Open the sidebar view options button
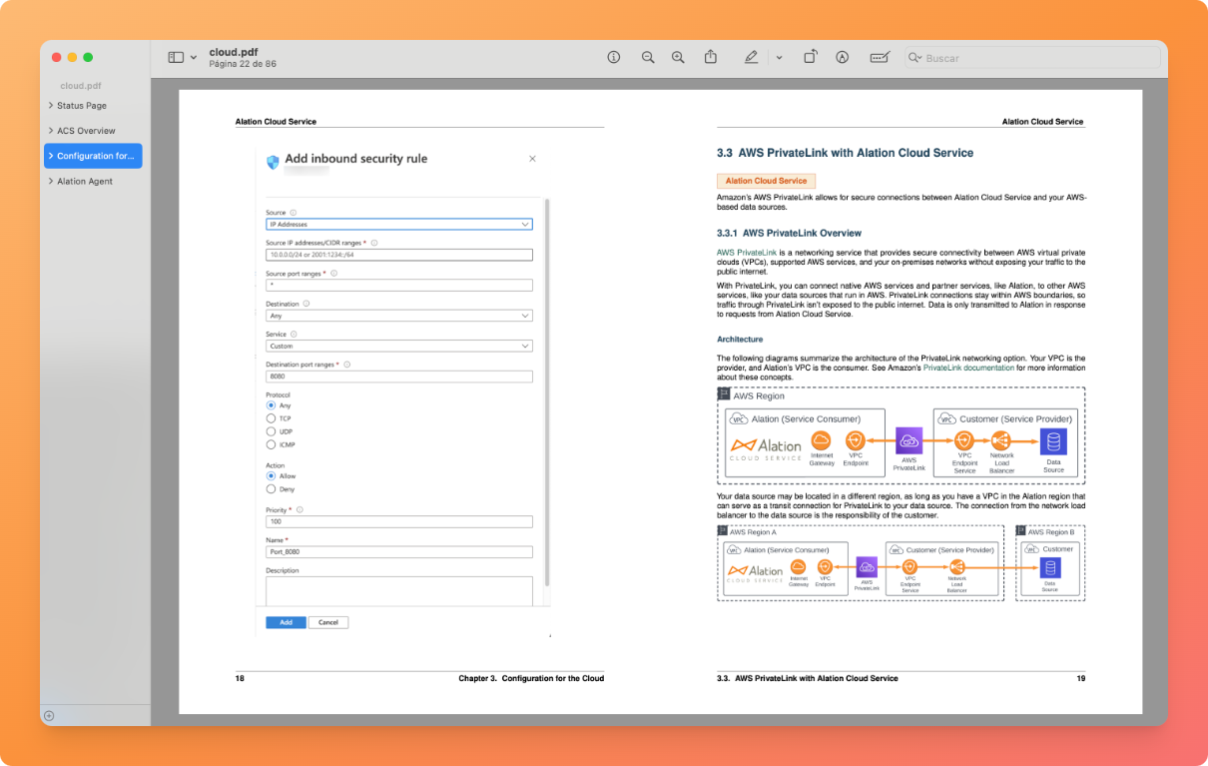Screen dimensions: 1208x766 176,58
